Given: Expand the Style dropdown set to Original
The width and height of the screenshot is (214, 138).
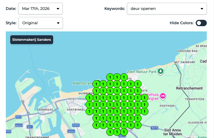Looking at the screenshot, I should (41, 23).
